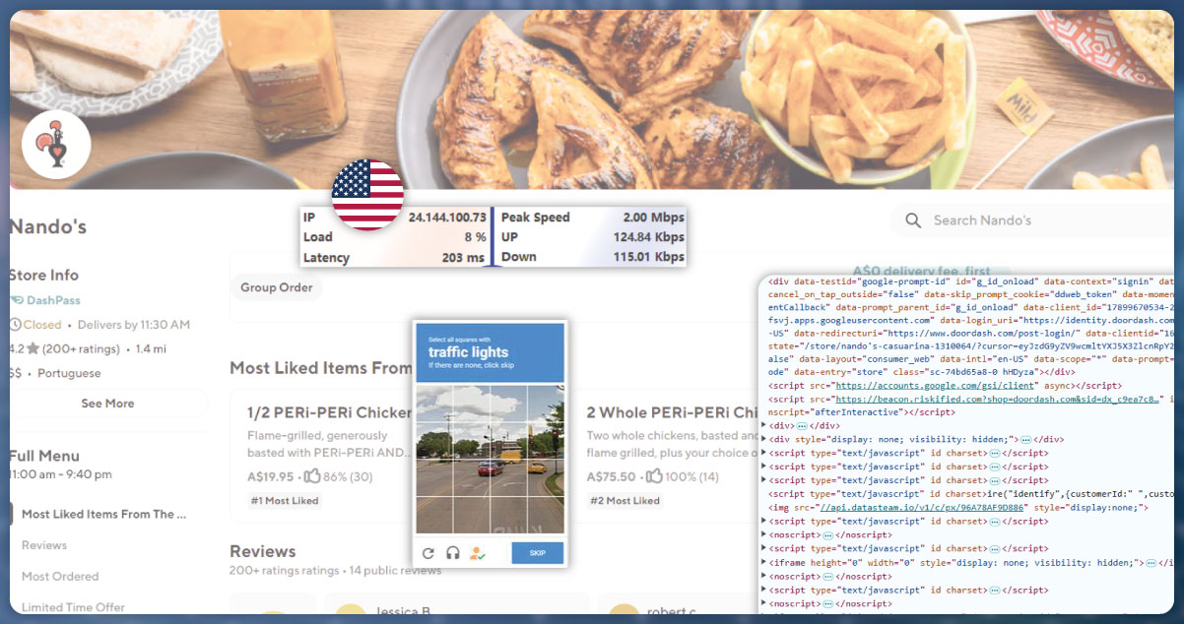Expand the display:none <div> node
This screenshot has height=624, width=1184.
765,439
